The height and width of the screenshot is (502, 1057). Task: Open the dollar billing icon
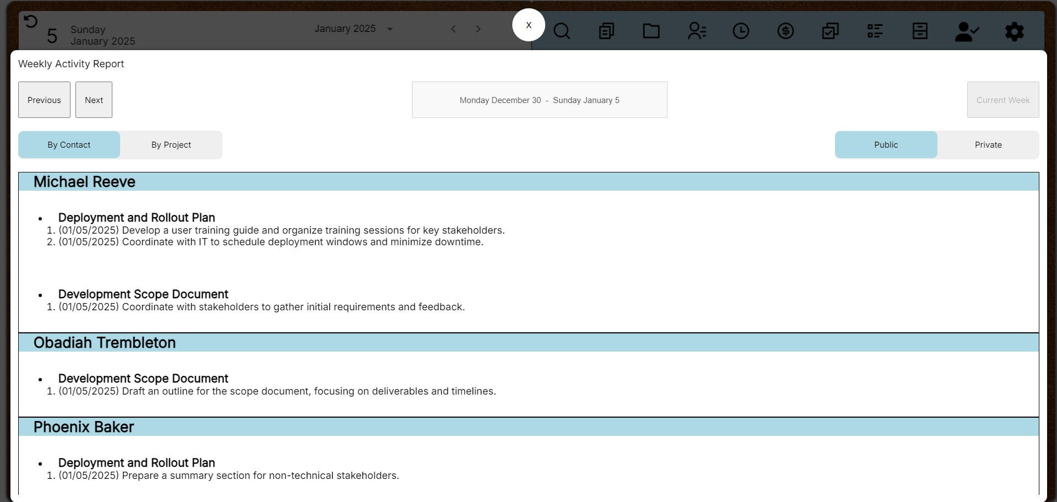pos(785,31)
